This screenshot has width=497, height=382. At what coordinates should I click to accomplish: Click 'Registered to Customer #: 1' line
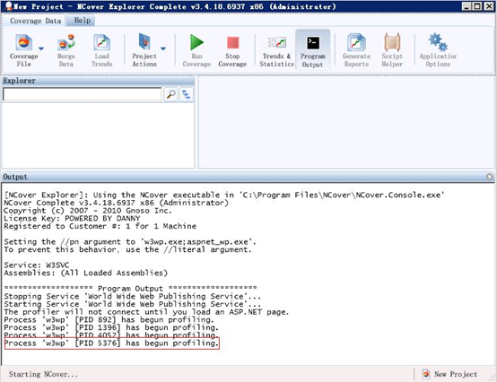click(100, 226)
